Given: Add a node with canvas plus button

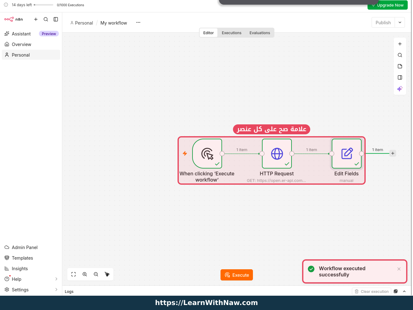Looking at the screenshot, I should [400, 44].
